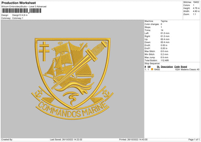Click the EndX value 0.00 in
The image size is (201, 142).
pos(164,45)
